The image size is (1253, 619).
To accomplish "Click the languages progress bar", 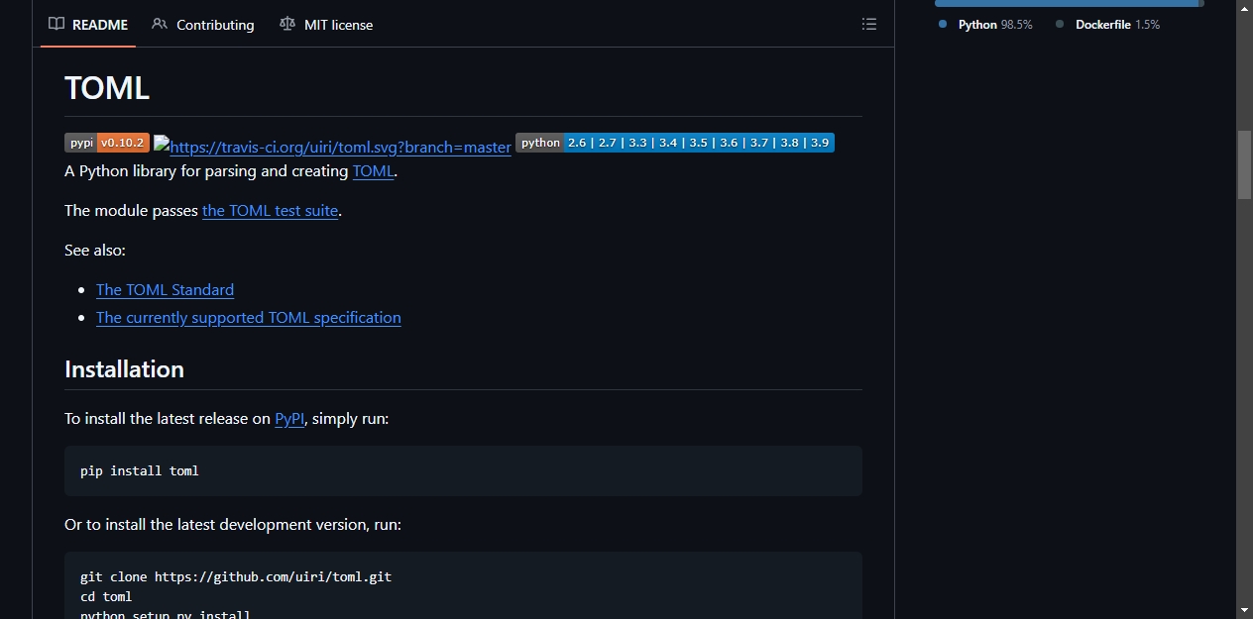I will (x=1070, y=3).
